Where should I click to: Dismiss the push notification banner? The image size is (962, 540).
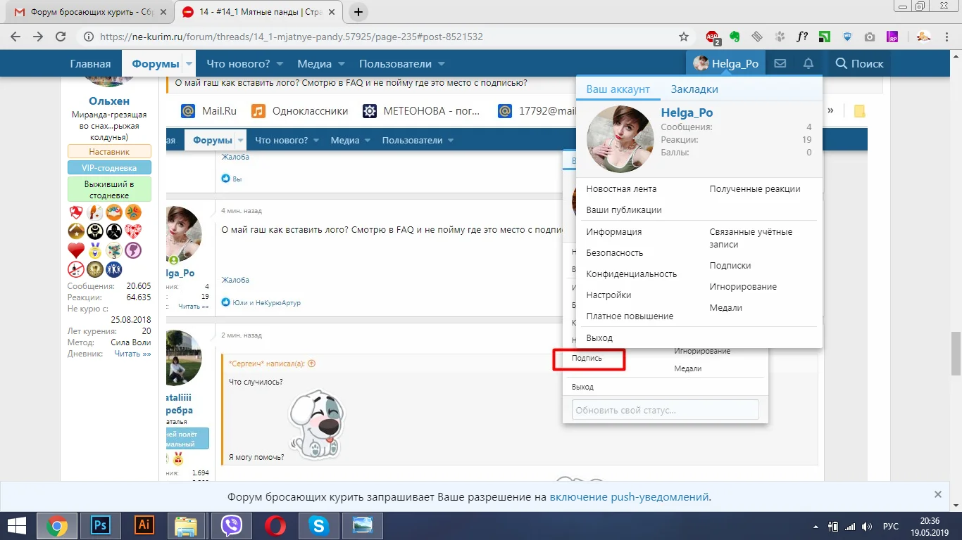point(937,495)
